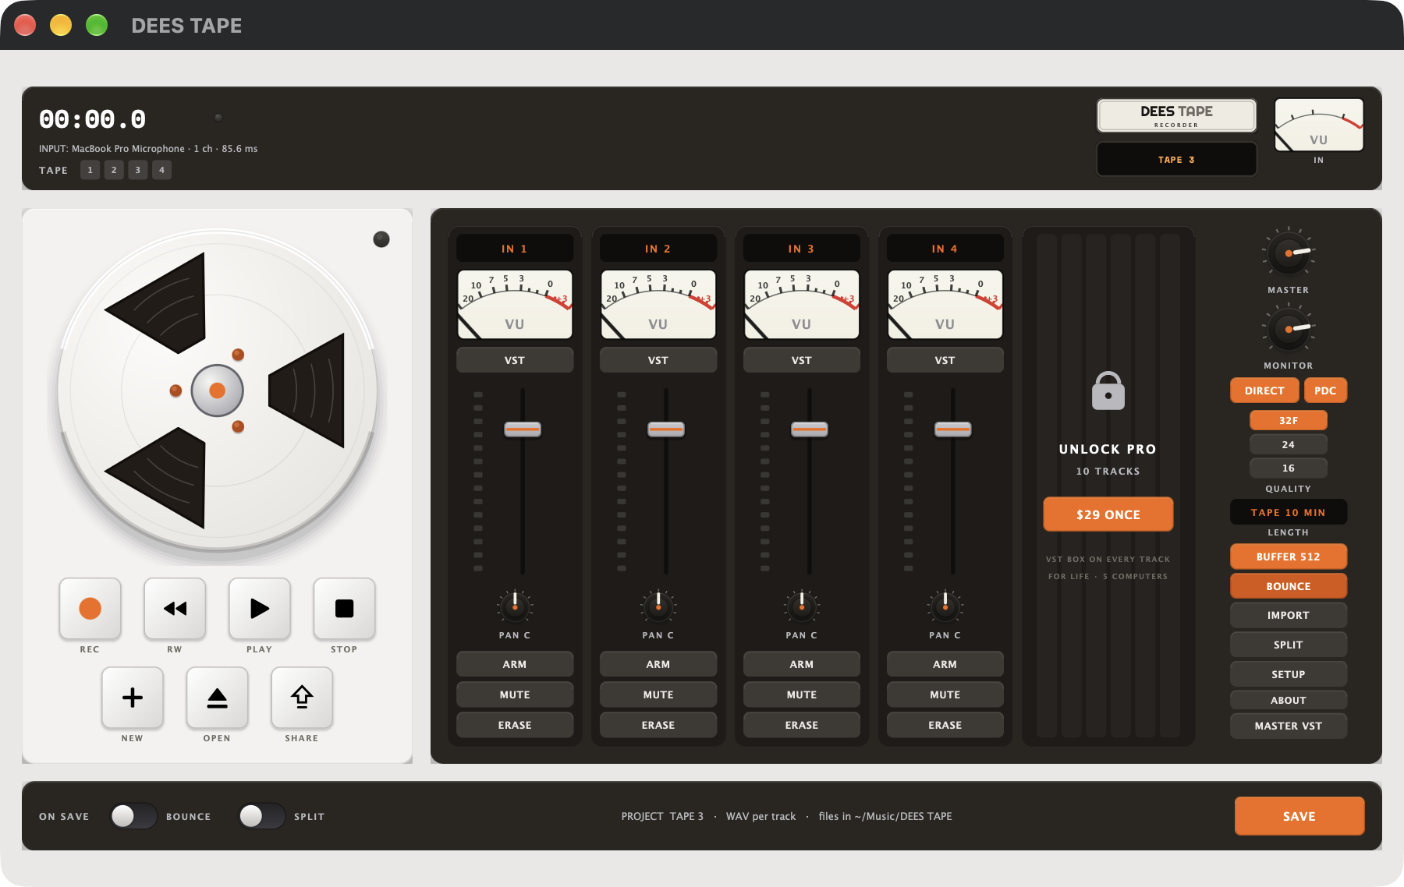Viewport: 1404px width, 887px height.
Task: Open the TAPE 10 MIN length selector
Action: [1289, 512]
